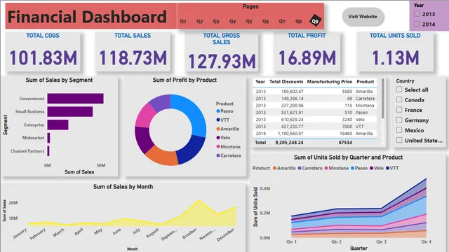Select the orange Amarilla donut slice
449x252 pixels.
162,157
